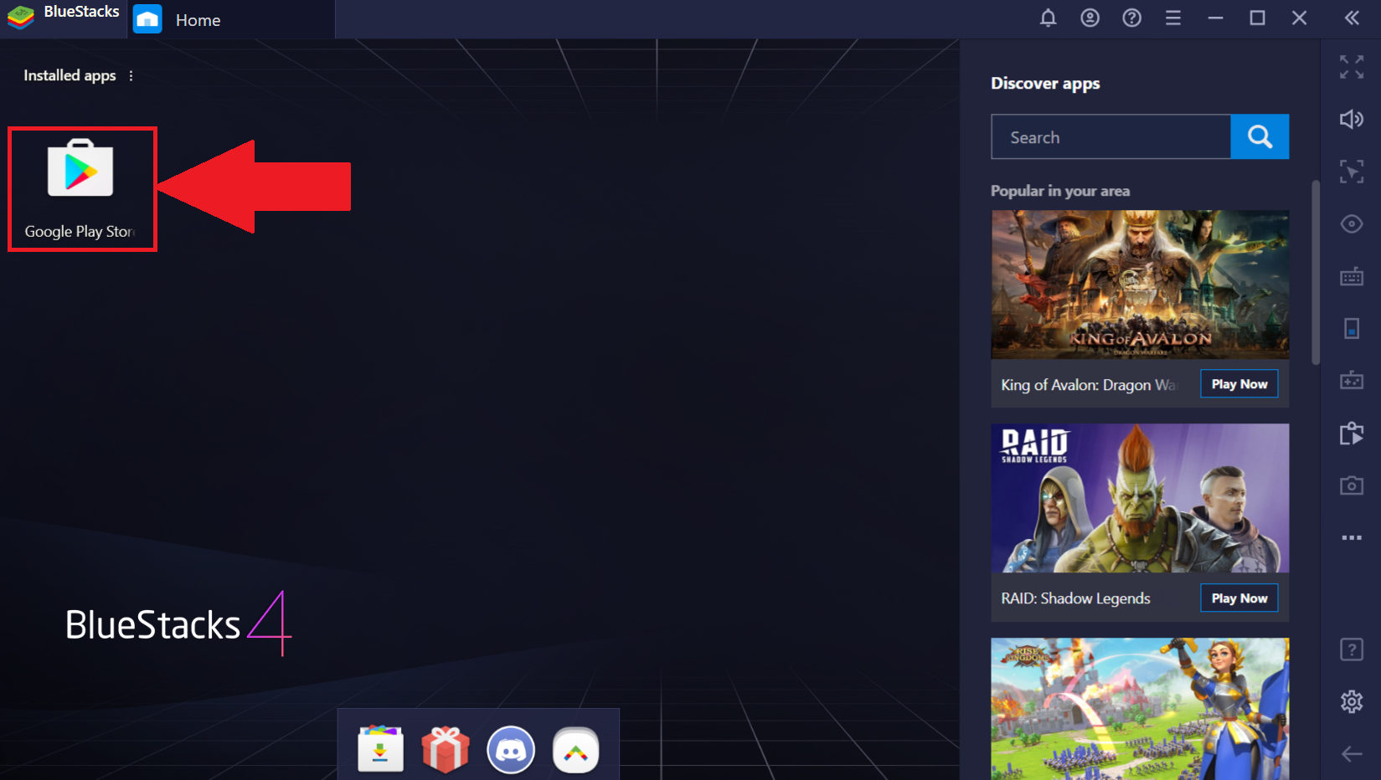1381x780 pixels.
Task: Open the account profile icon
Action: pos(1090,18)
